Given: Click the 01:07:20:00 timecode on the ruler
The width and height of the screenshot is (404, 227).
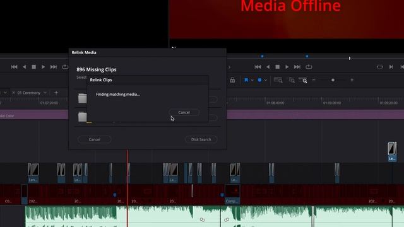Looking at the screenshot, I should [49, 103].
